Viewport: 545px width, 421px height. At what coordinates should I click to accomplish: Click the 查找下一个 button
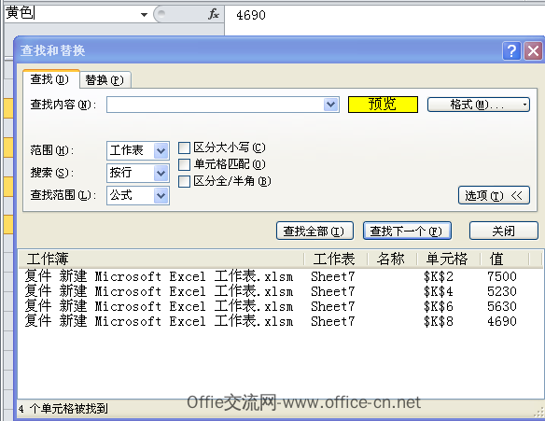407,232
